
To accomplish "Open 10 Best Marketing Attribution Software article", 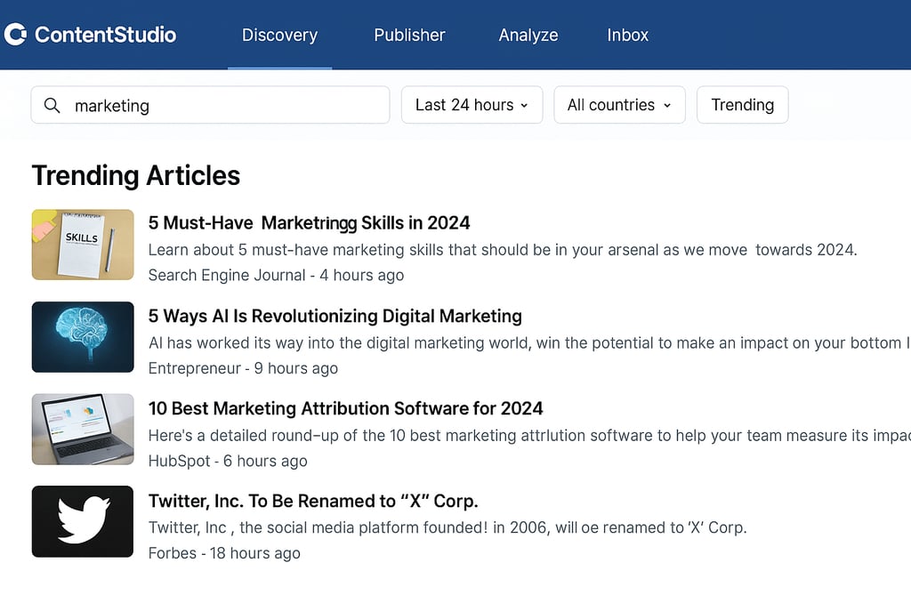I will pyautogui.click(x=346, y=408).
